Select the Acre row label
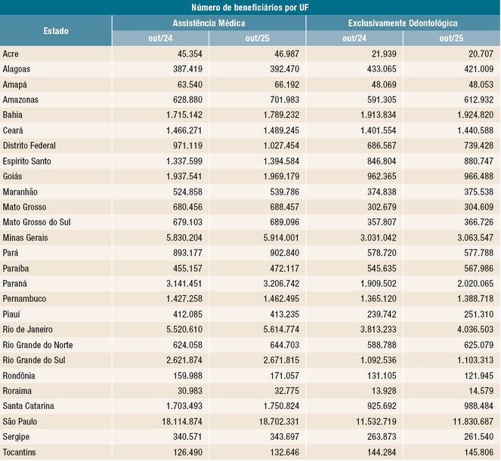The width and height of the screenshot is (501, 461). pos(11,54)
